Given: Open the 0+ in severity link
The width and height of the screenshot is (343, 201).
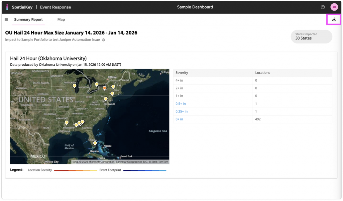Looking at the screenshot, I should [179, 119].
